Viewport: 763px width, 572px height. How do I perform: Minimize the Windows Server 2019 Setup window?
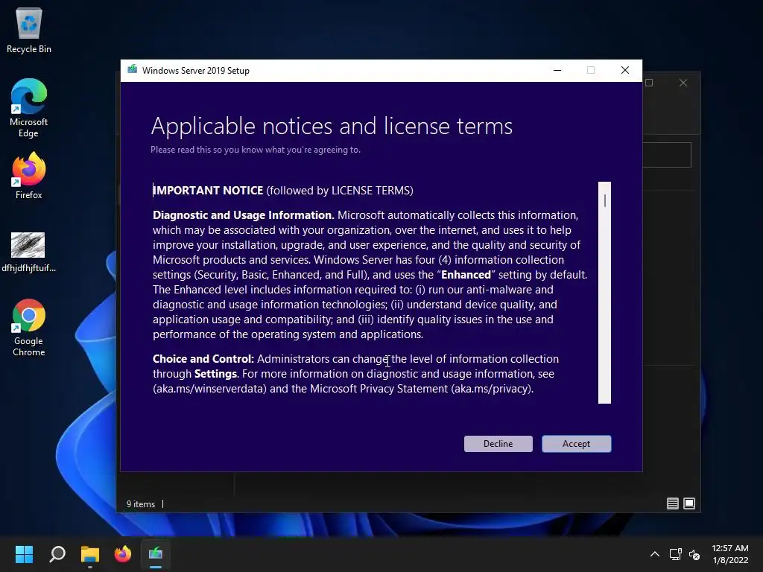click(x=557, y=71)
